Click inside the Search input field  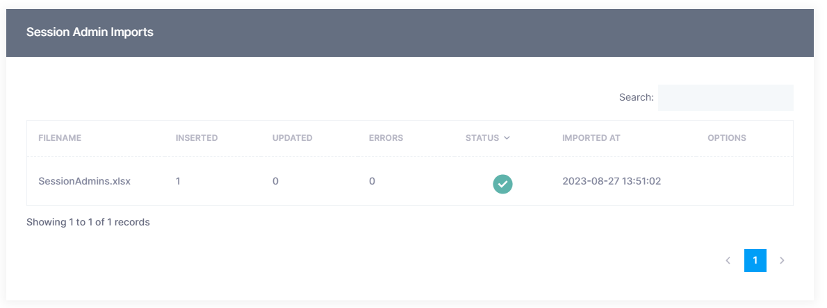(x=725, y=98)
